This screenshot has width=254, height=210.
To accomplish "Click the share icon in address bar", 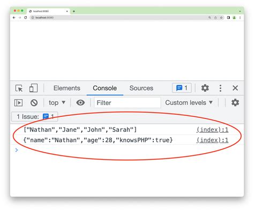I will [215, 18].
